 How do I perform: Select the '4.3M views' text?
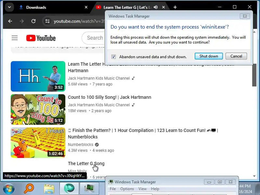click(x=78, y=150)
